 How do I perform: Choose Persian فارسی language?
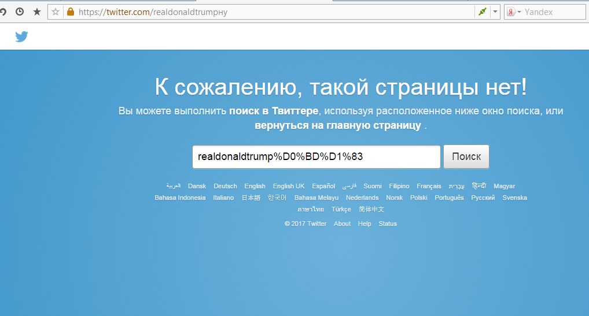pos(349,186)
